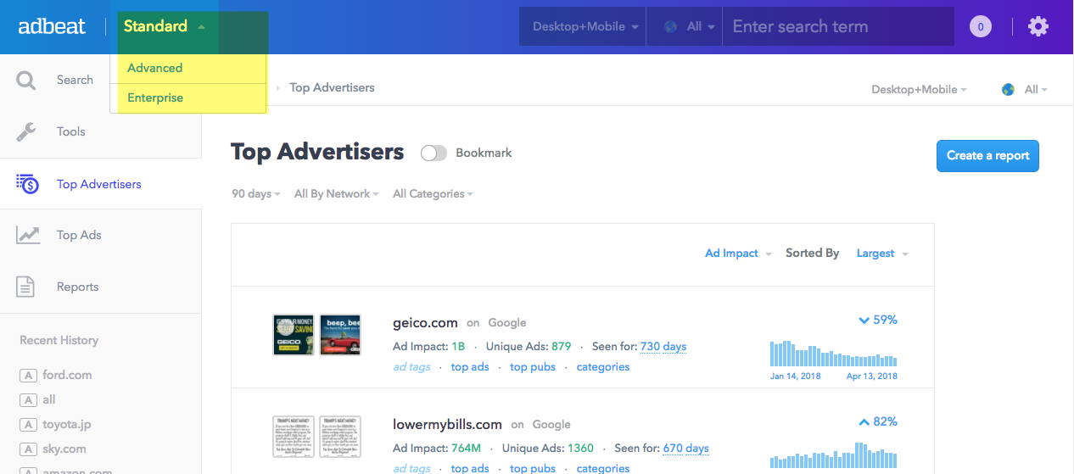Click the Tools wrench icon
1074x474 pixels.
point(26,132)
